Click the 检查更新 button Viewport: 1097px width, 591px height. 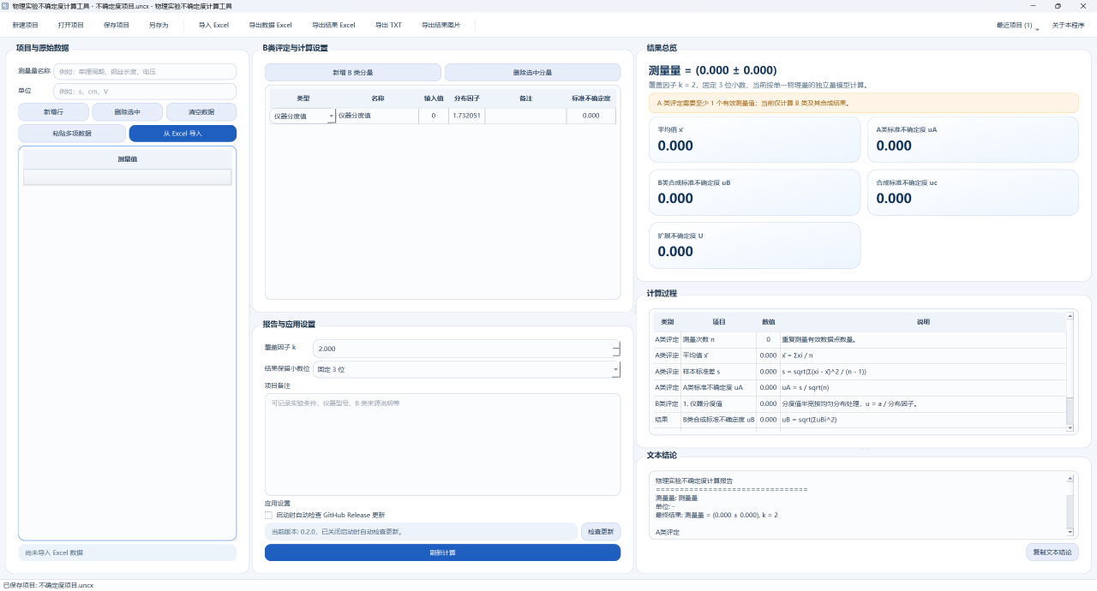[x=600, y=532]
